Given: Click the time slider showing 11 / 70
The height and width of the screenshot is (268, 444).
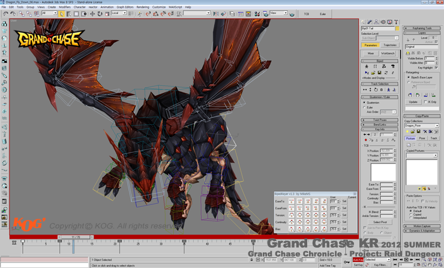Looking at the screenshot, I should 76,237.
